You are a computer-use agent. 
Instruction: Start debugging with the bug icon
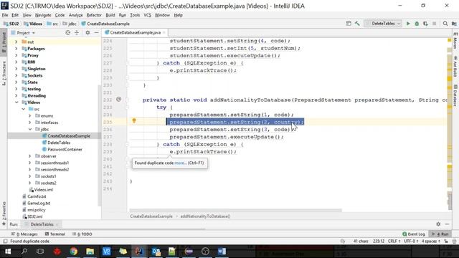417,24
